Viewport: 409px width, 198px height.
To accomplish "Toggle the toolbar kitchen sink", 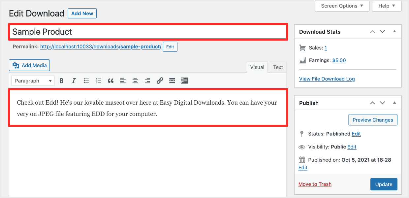I will 184,81.
